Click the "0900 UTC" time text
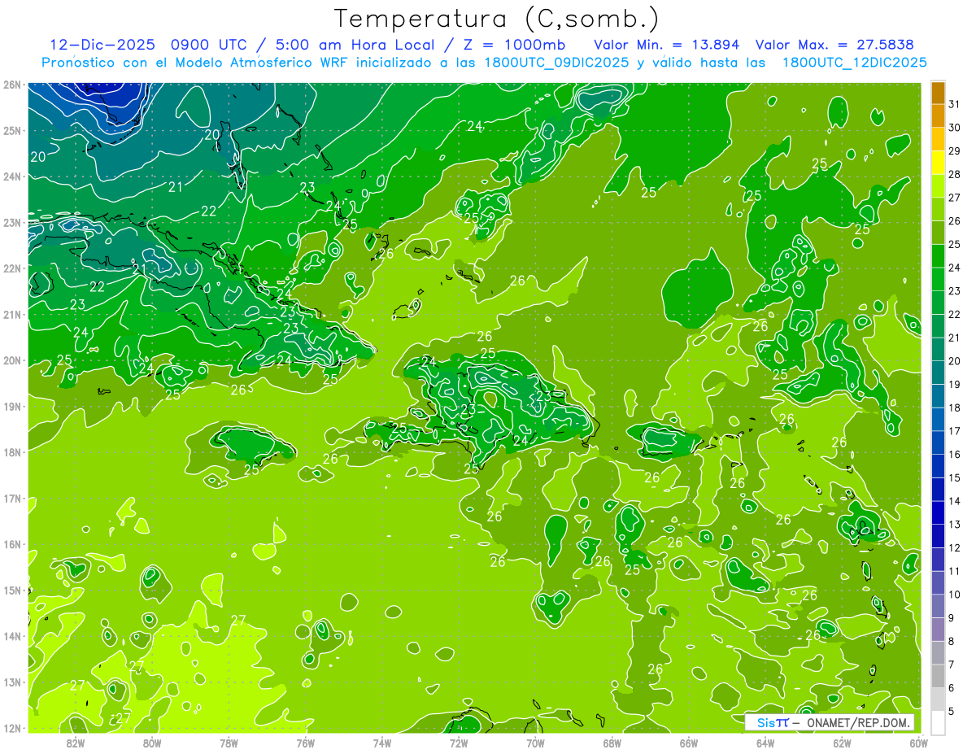 pyautogui.click(x=209, y=45)
